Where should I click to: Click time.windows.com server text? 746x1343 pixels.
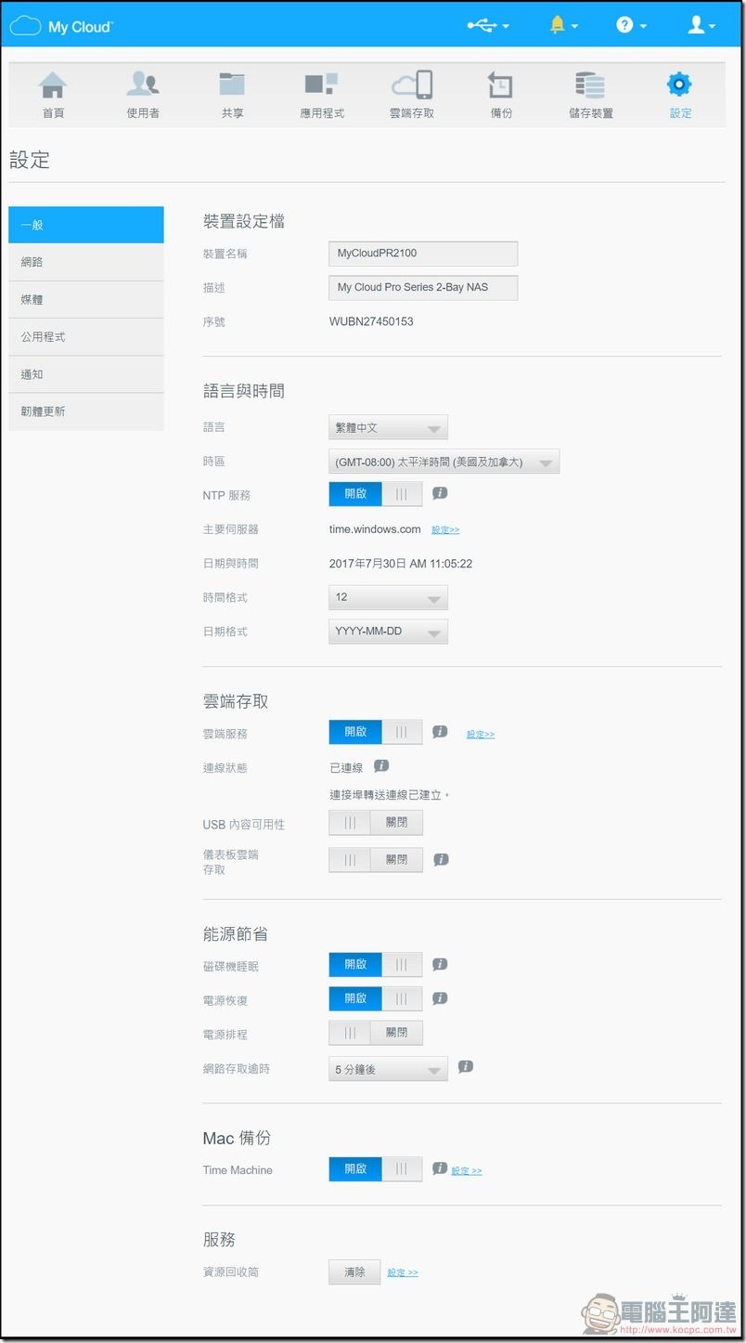(x=375, y=529)
